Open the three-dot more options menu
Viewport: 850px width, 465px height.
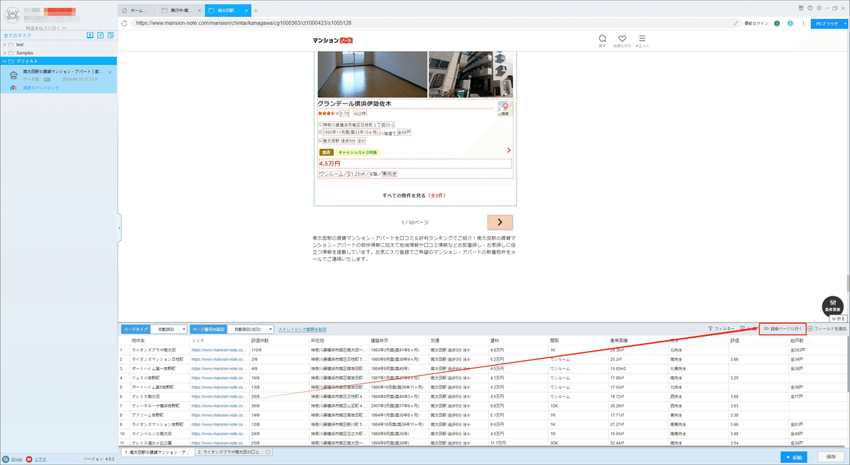(x=803, y=23)
